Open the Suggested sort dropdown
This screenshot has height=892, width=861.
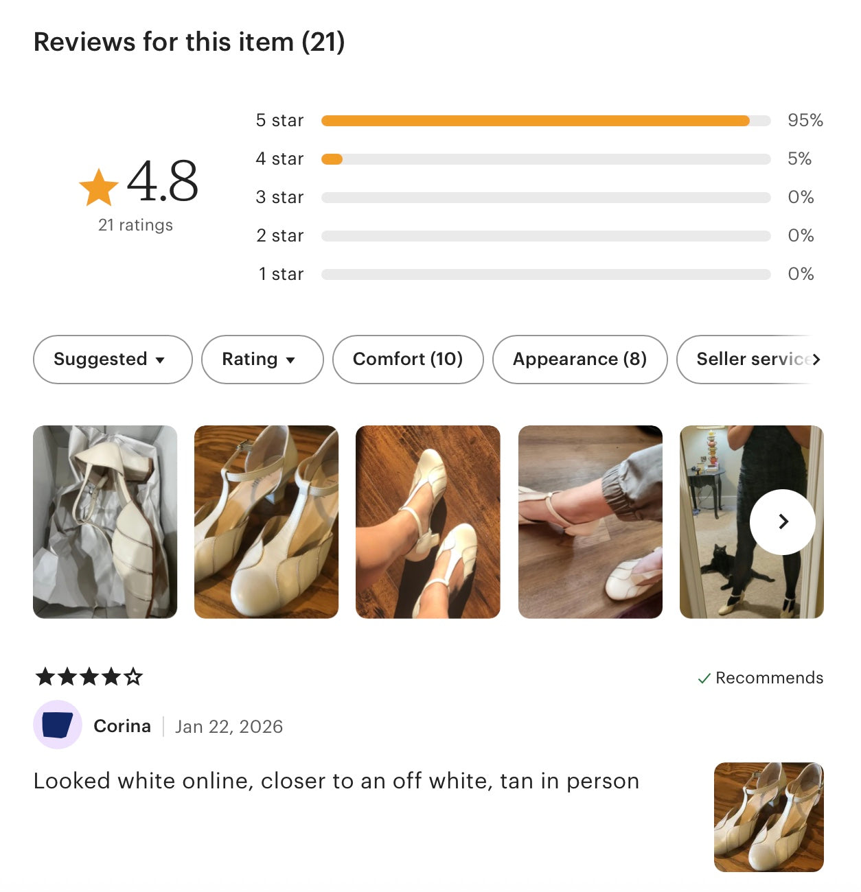click(113, 360)
